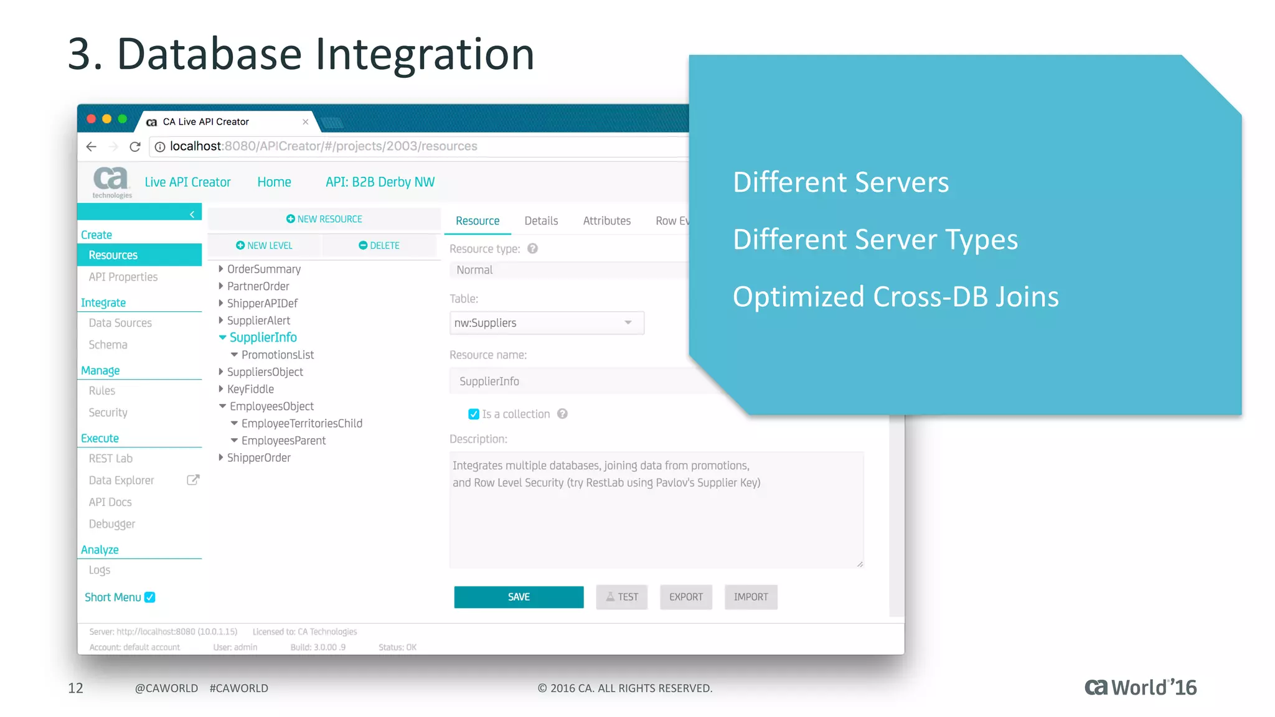1275x717 pixels.
Task: Switch to the Attributes tab
Action: point(607,221)
